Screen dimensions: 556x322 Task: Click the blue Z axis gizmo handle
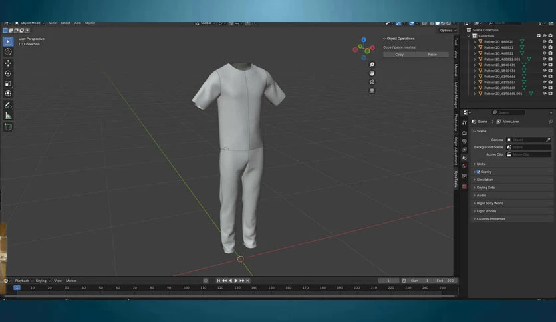364,40
